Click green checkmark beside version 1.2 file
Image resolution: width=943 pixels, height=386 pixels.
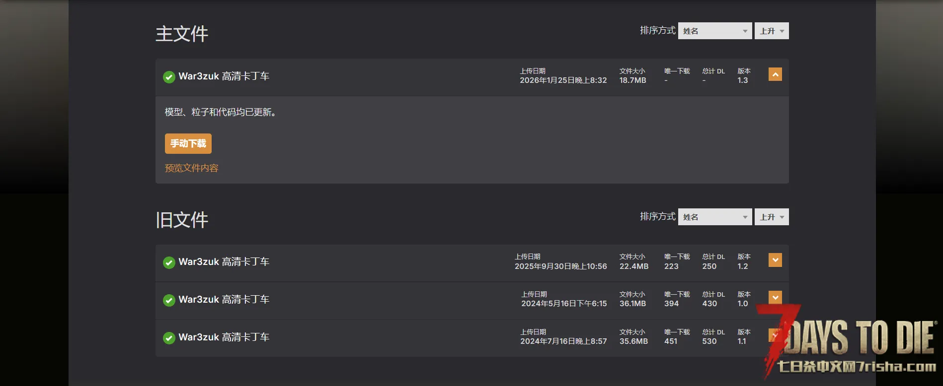(x=169, y=262)
